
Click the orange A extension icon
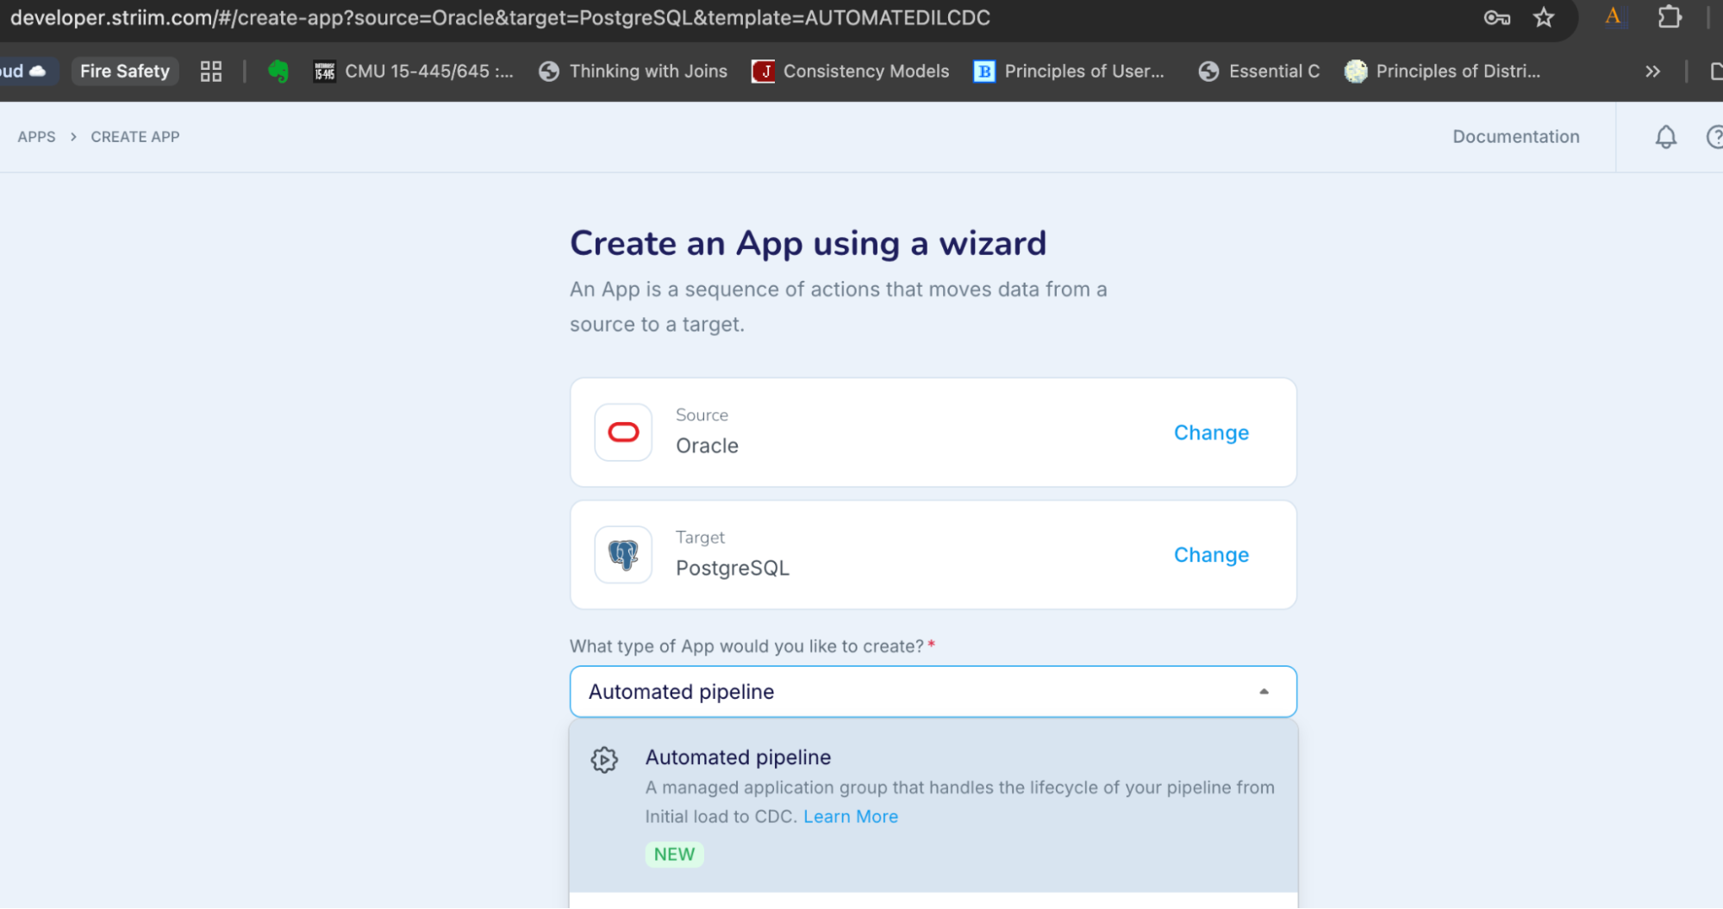[1613, 16]
